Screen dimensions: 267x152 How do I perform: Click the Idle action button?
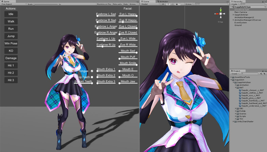[x=11, y=14]
